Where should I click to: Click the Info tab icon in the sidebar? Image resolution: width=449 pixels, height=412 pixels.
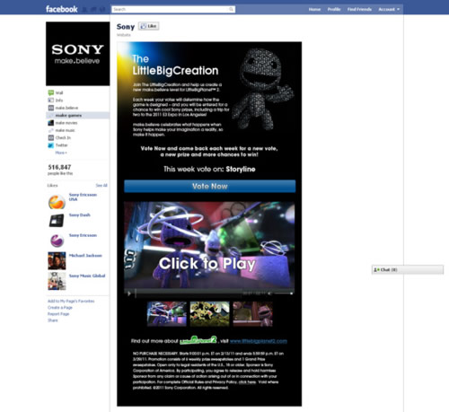click(x=51, y=101)
